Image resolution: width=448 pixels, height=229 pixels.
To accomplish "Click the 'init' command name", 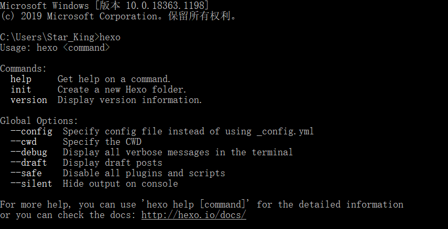I will coord(21,89).
